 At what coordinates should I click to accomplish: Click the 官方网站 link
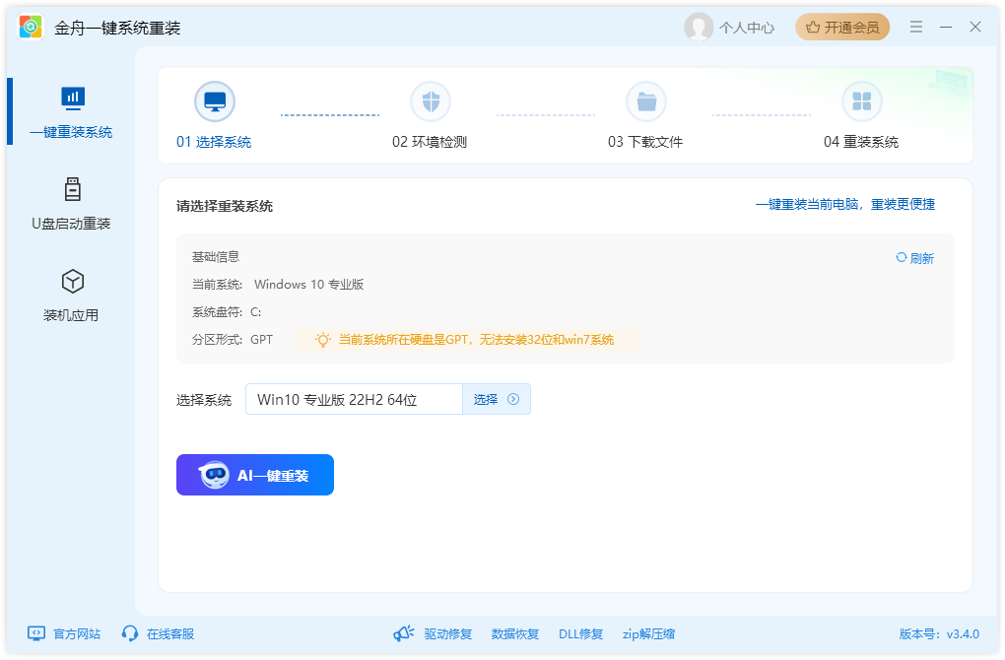[x=62, y=633]
